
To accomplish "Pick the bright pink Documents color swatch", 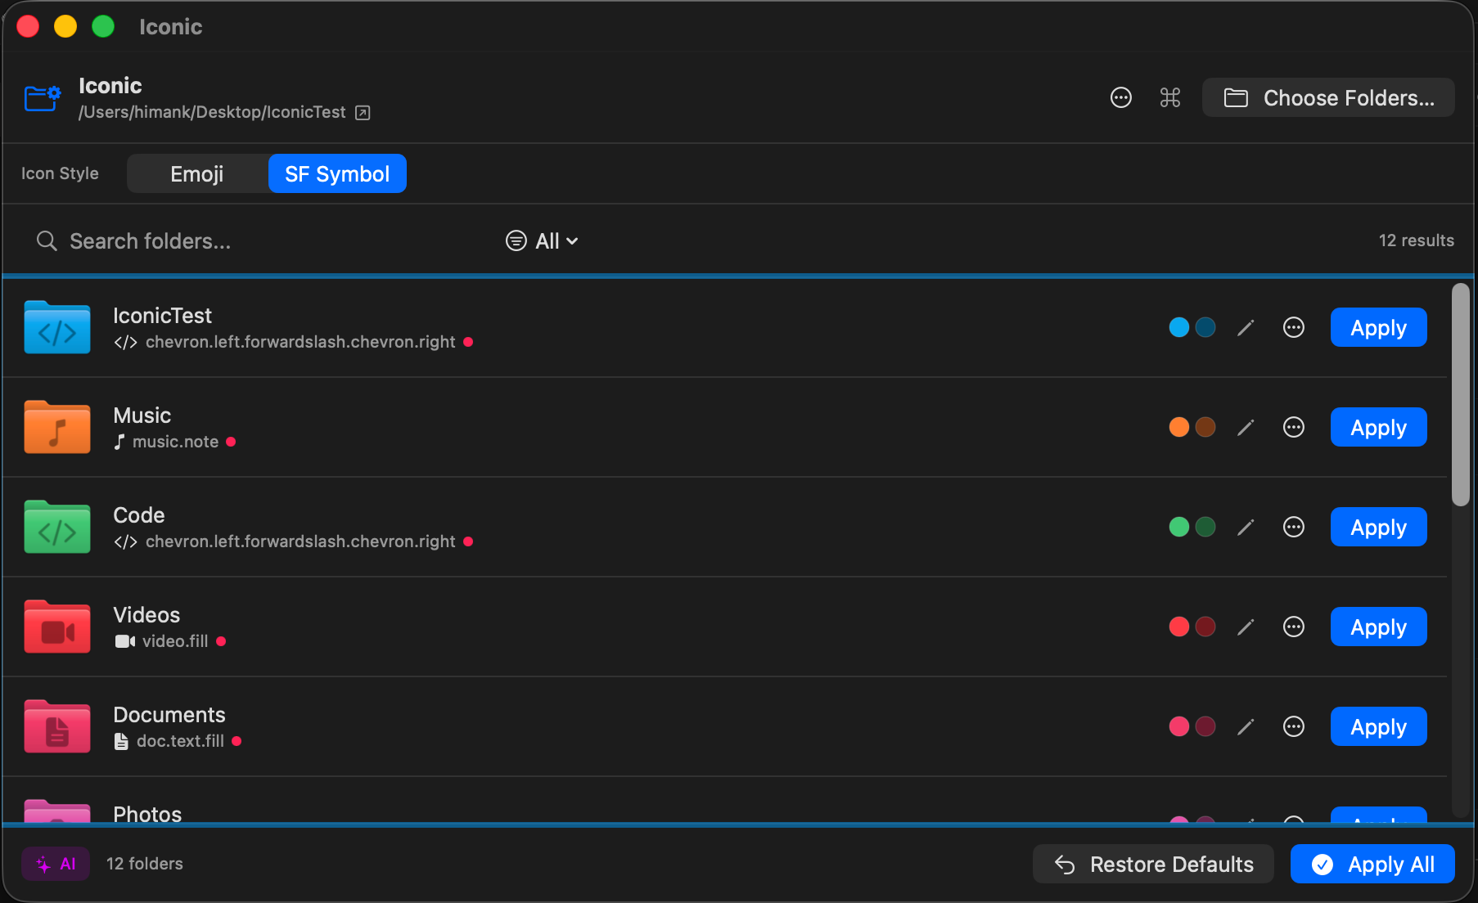I will point(1179,727).
